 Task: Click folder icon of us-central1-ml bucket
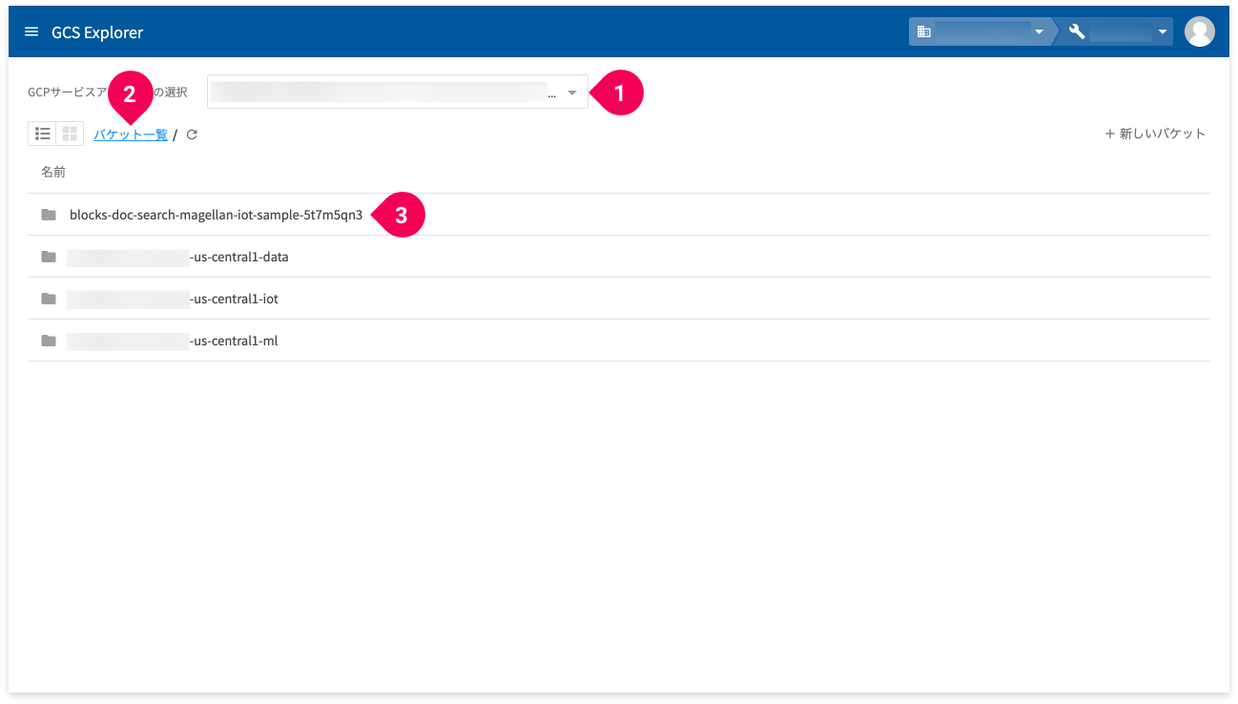(49, 341)
